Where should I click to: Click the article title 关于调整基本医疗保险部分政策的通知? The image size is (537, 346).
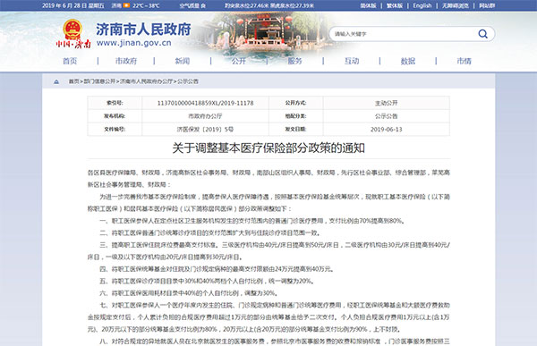(268, 148)
